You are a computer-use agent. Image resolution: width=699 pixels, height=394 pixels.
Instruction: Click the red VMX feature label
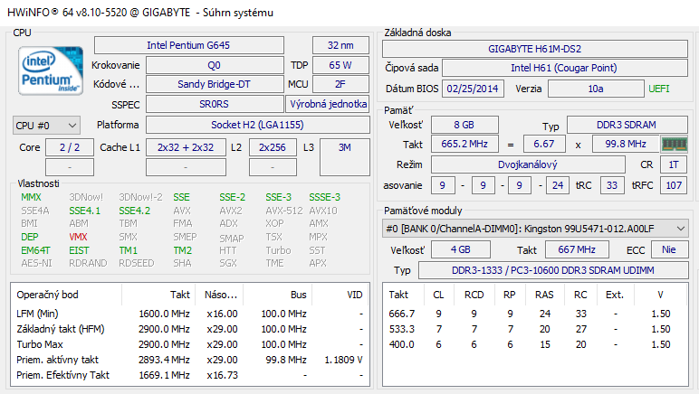[x=78, y=237]
